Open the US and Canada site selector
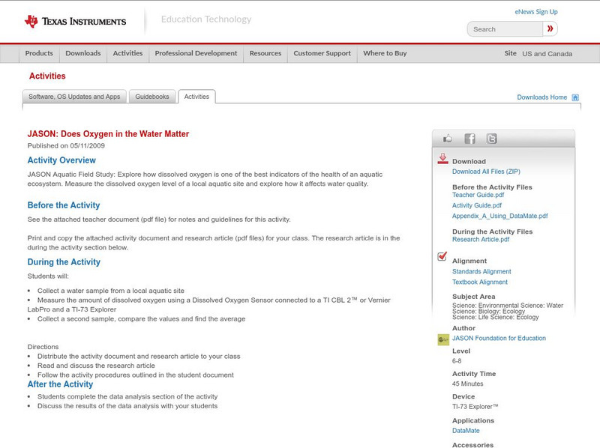The image size is (600, 448). pyautogui.click(x=547, y=54)
